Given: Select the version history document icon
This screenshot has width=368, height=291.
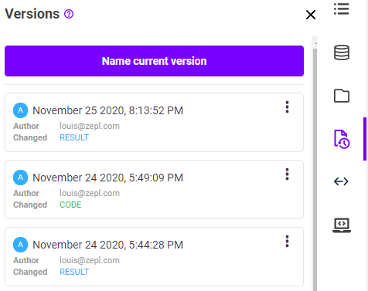Looking at the screenshot, I should 342,139.
